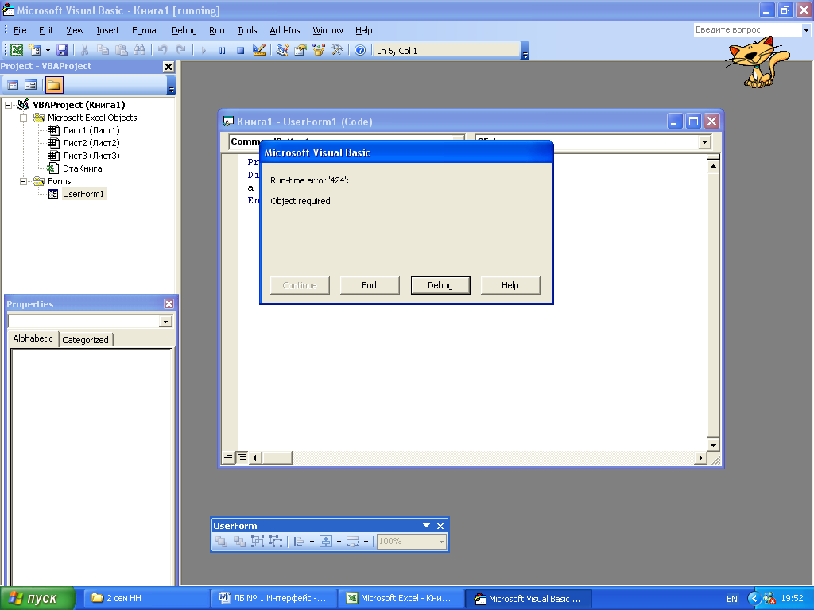Toggle Folders button in Project panel
The image size is (814, 610).
[x=54, y=84]
